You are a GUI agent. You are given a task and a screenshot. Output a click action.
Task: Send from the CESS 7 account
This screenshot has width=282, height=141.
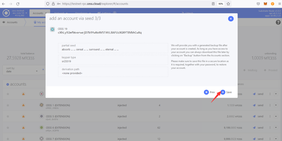coord(258,139)
